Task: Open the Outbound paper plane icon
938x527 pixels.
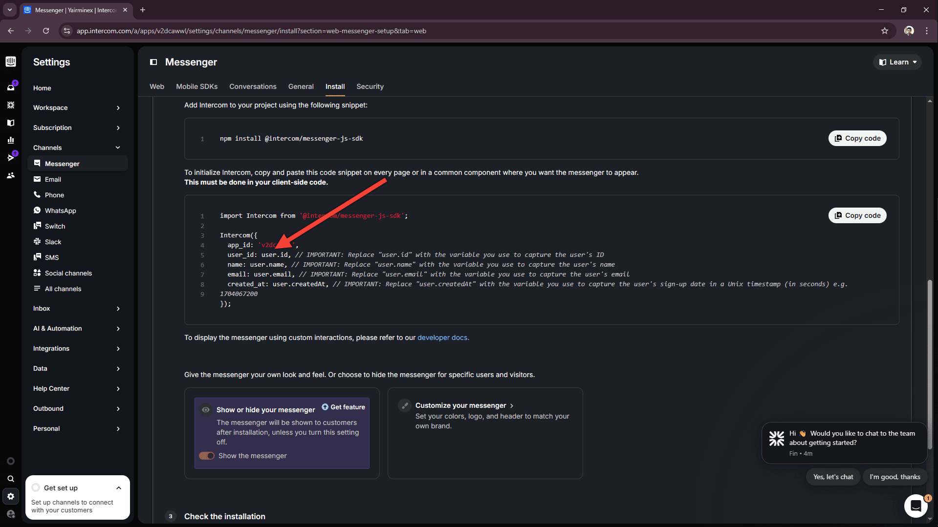Action: 11,157
